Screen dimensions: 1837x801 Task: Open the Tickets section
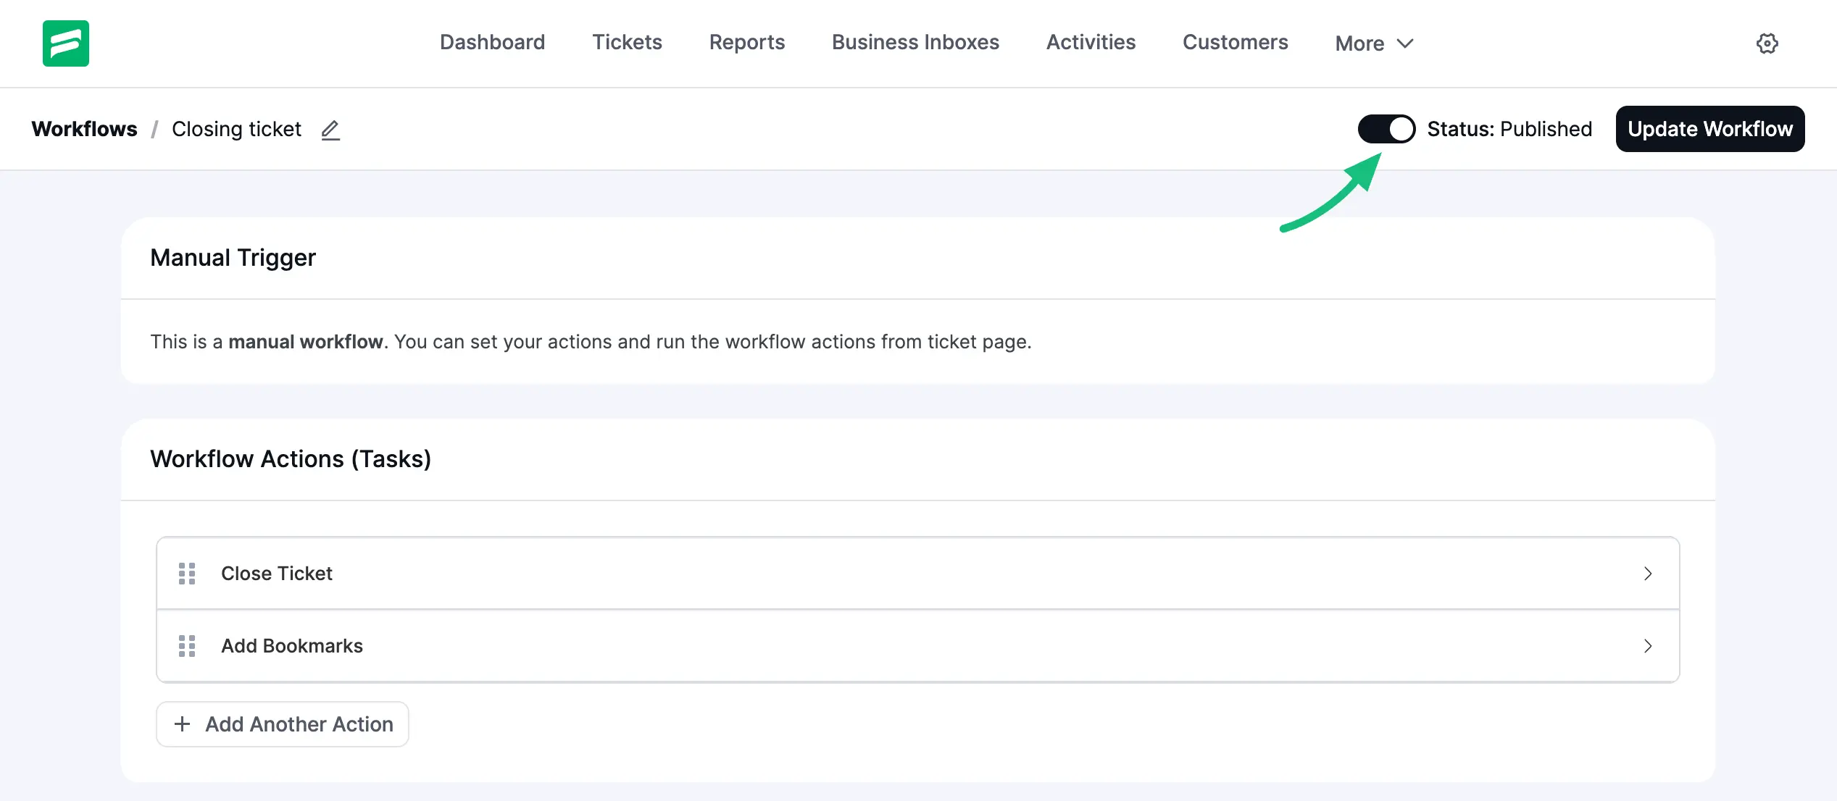(x=627, y=42)
